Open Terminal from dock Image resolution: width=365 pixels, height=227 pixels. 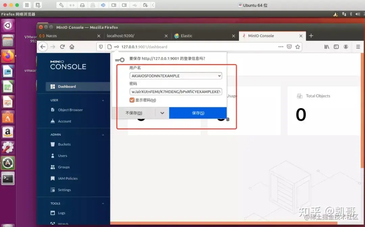coord(8,178)
